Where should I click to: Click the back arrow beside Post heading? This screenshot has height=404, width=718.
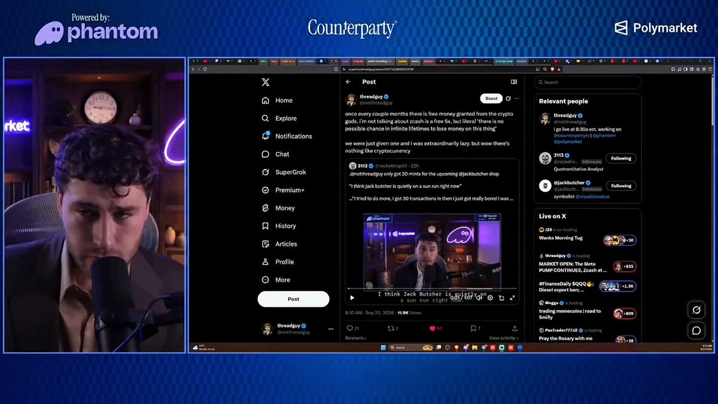click(x=348, y=82)
